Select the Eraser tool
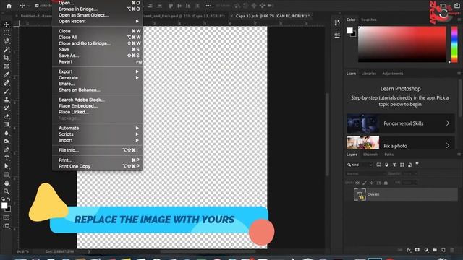 pyautogui.click(x=7, y=116)
